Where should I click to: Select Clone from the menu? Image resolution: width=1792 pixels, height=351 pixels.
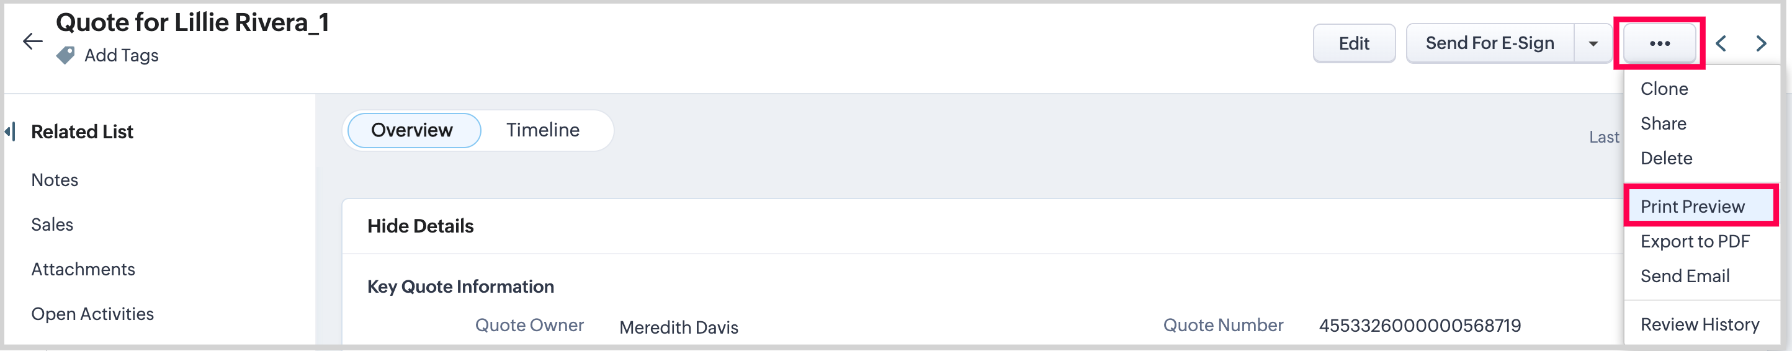tap(1664, 89)
